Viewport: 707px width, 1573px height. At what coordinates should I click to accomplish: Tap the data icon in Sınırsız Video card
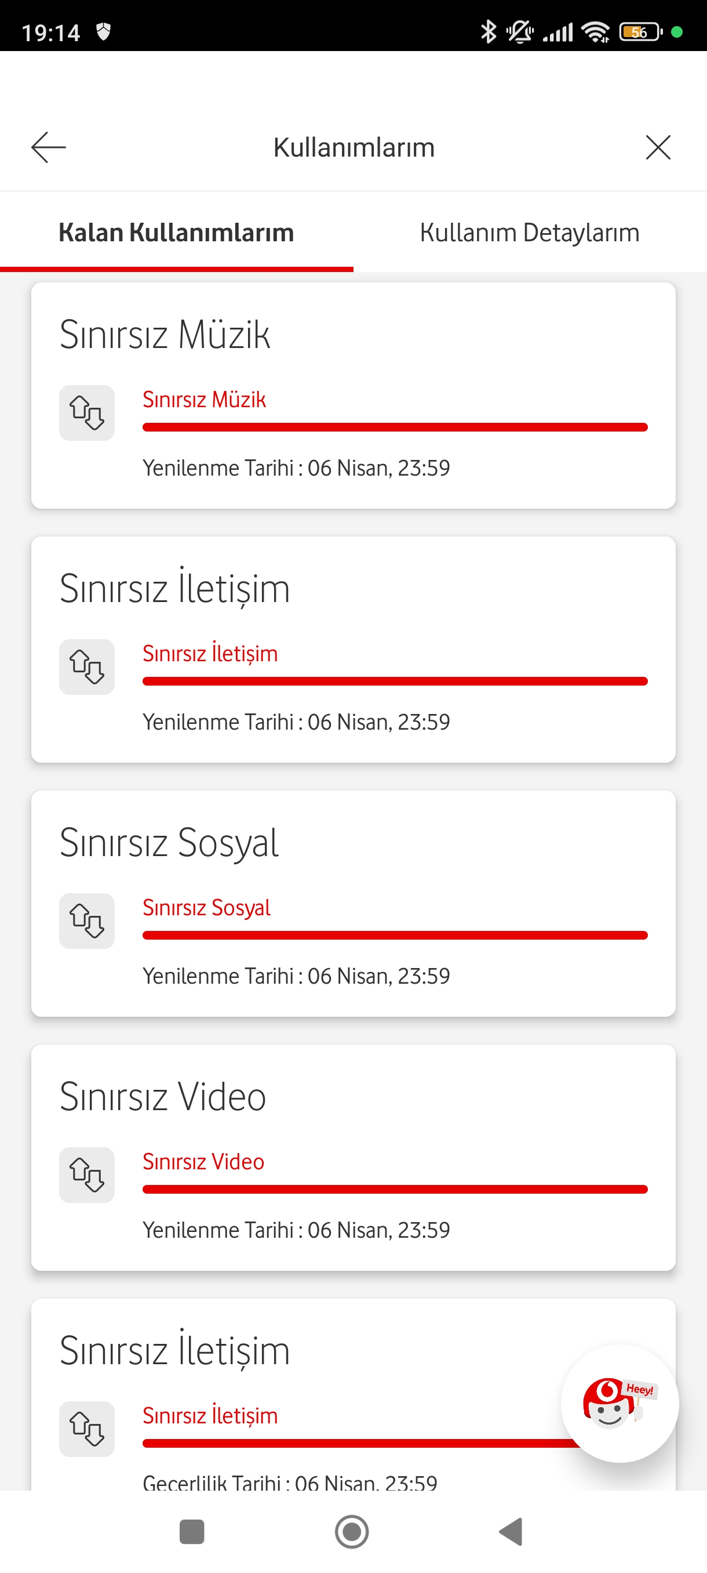click(86, 1175)
